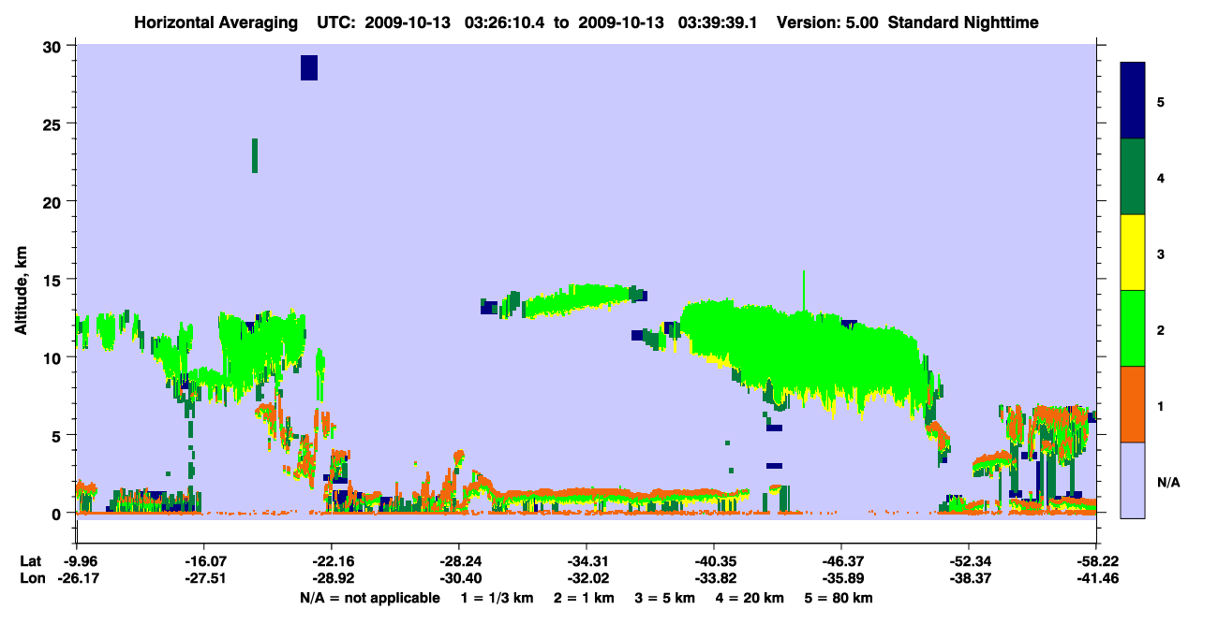
Task: Click the dark green color bar segment labeled 4
Action: click(x=1133, y=177)
